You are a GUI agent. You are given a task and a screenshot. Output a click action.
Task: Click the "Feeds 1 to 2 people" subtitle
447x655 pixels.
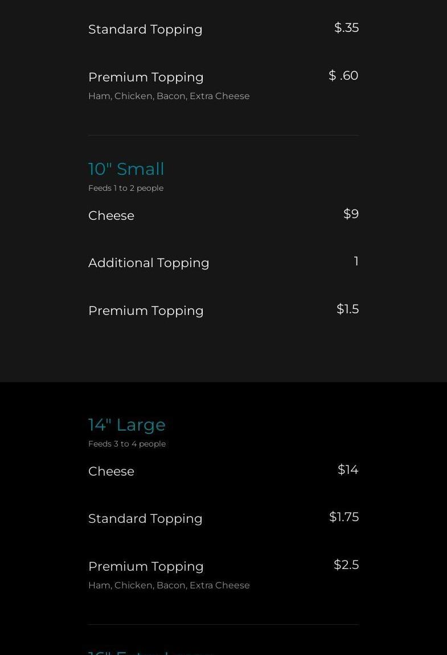coord(126,188)
